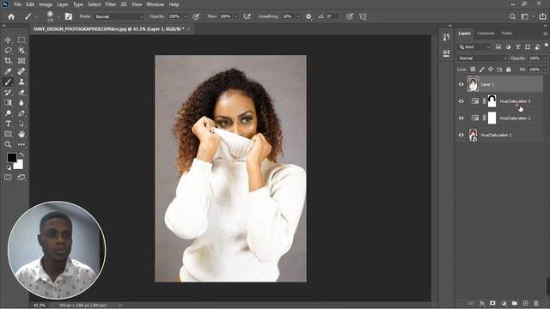
Task: Open smoothing options gear icon
Action: (309, 16)
